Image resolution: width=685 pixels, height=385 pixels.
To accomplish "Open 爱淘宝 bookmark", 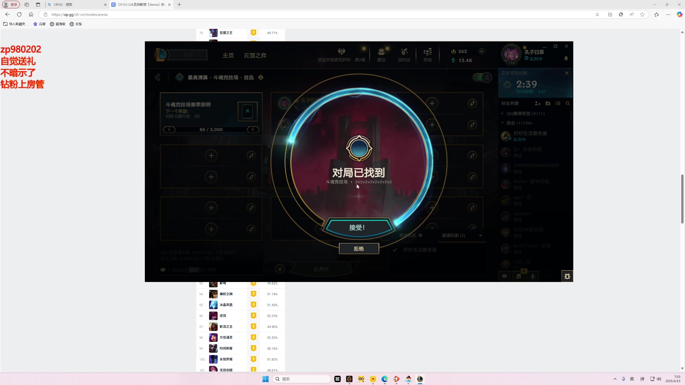I will [57, 24].
